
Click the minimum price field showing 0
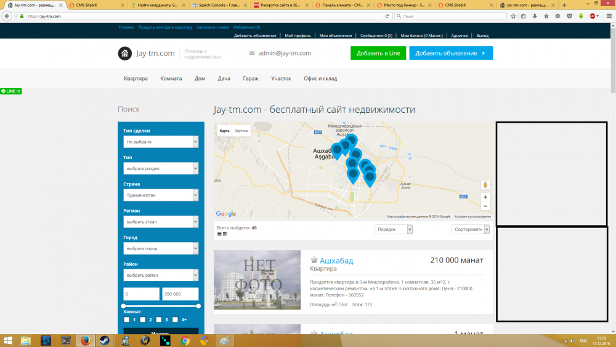[142, 294]
